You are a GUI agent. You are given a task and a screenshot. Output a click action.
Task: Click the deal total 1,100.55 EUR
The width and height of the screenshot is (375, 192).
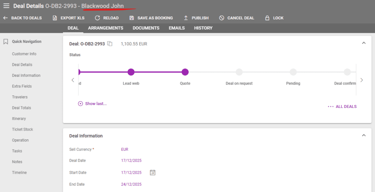click(134, 44)
